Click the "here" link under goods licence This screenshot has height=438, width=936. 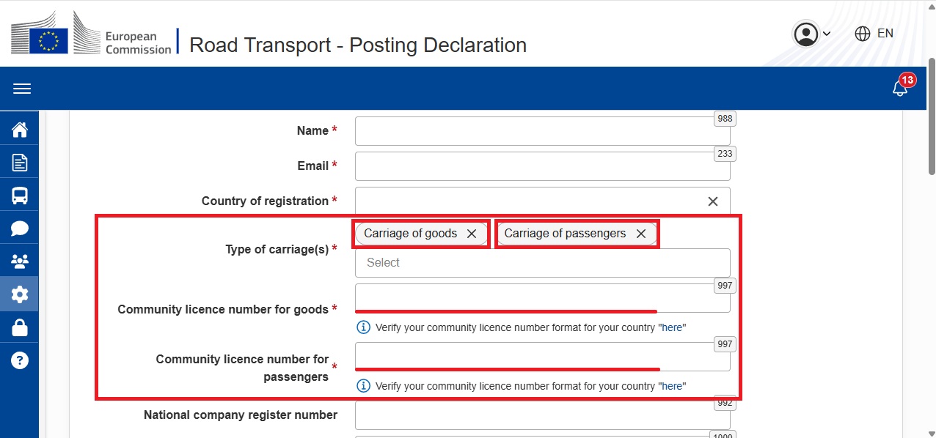tap(672, 327)
